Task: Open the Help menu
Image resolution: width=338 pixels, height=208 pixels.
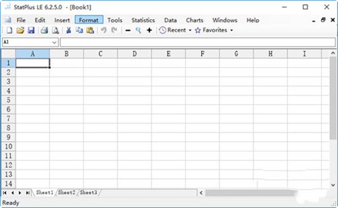Action: coord(253,20)
